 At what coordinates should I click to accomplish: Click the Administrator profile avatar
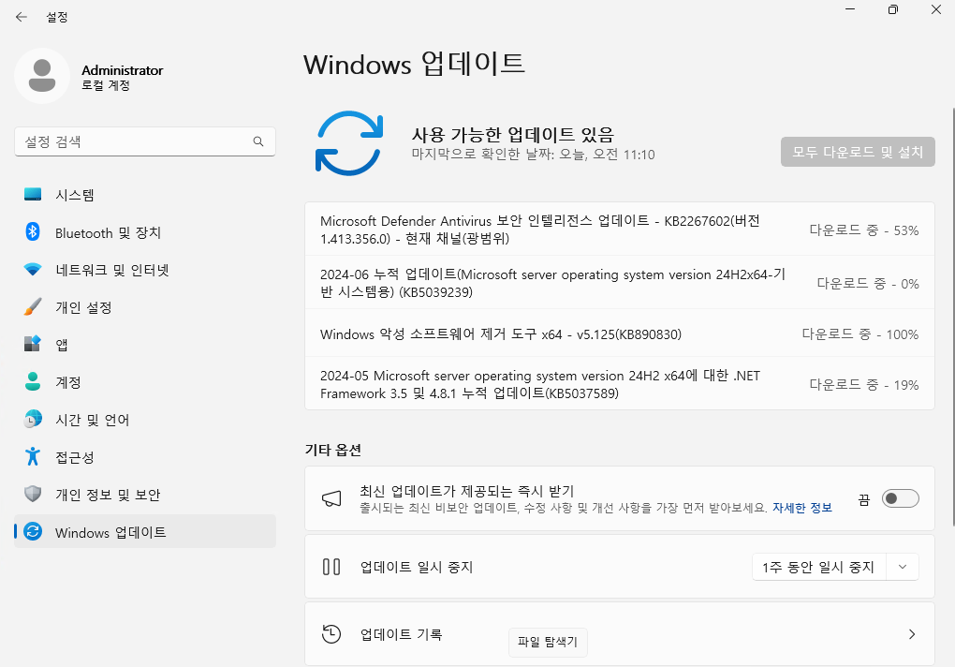[42, 76]
